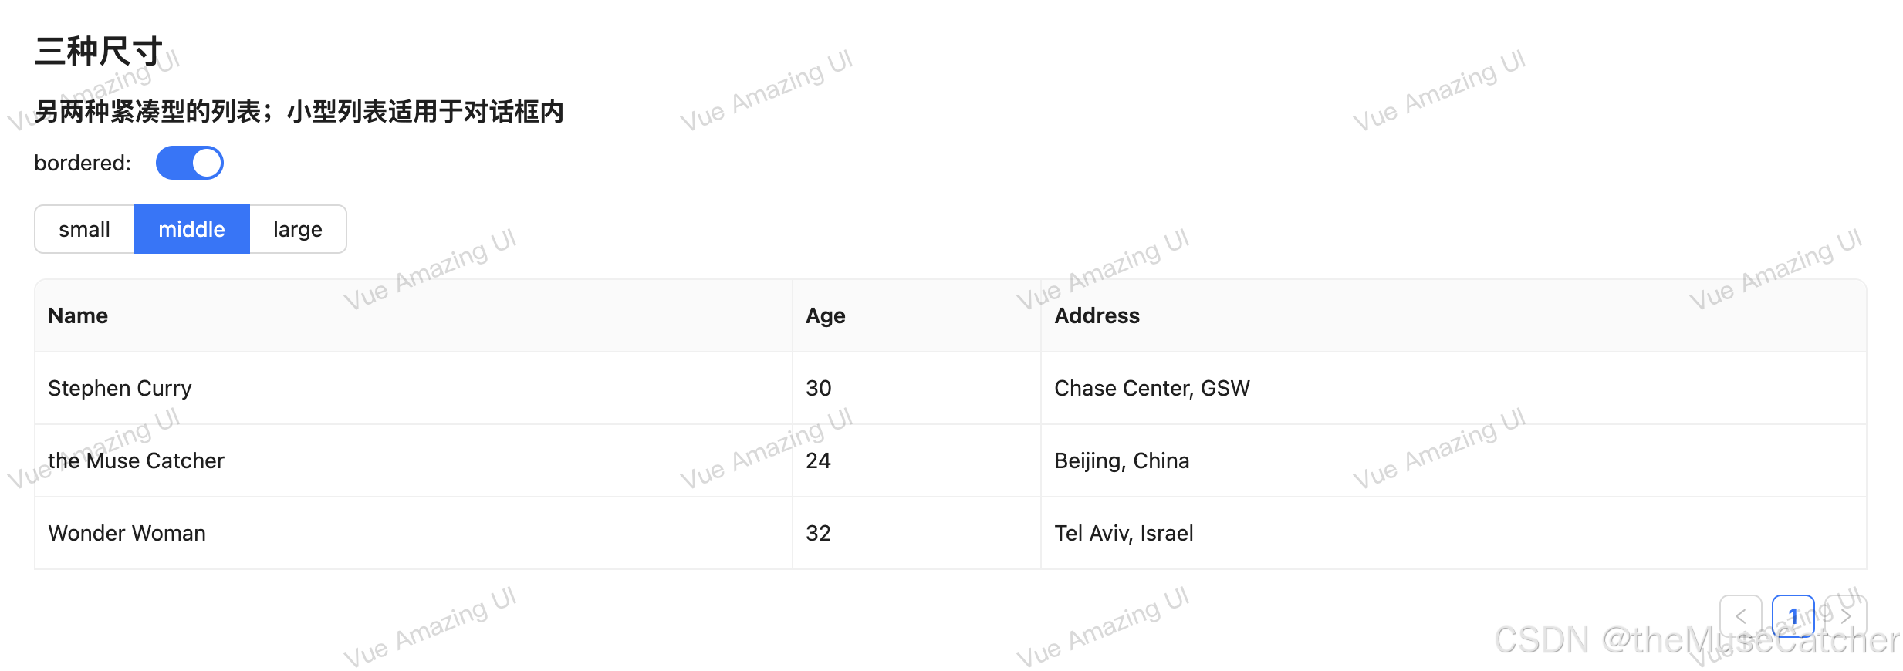1903x671 pixels.
Task: Click the page number 1 button
Action: coord(1793,617)
